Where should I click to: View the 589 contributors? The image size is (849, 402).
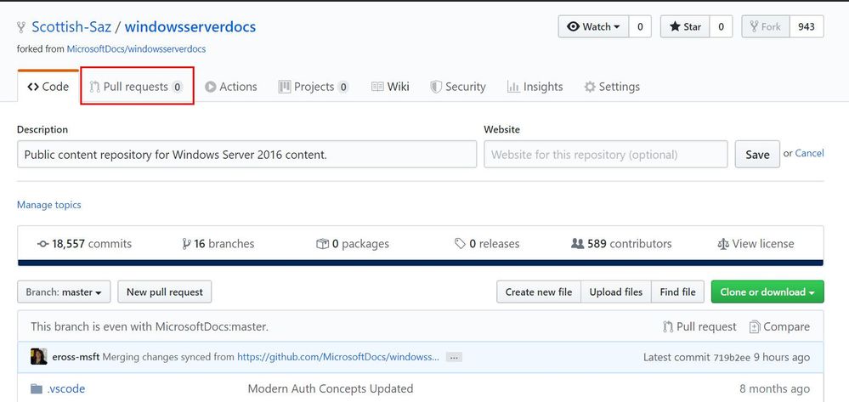point(621,244)
